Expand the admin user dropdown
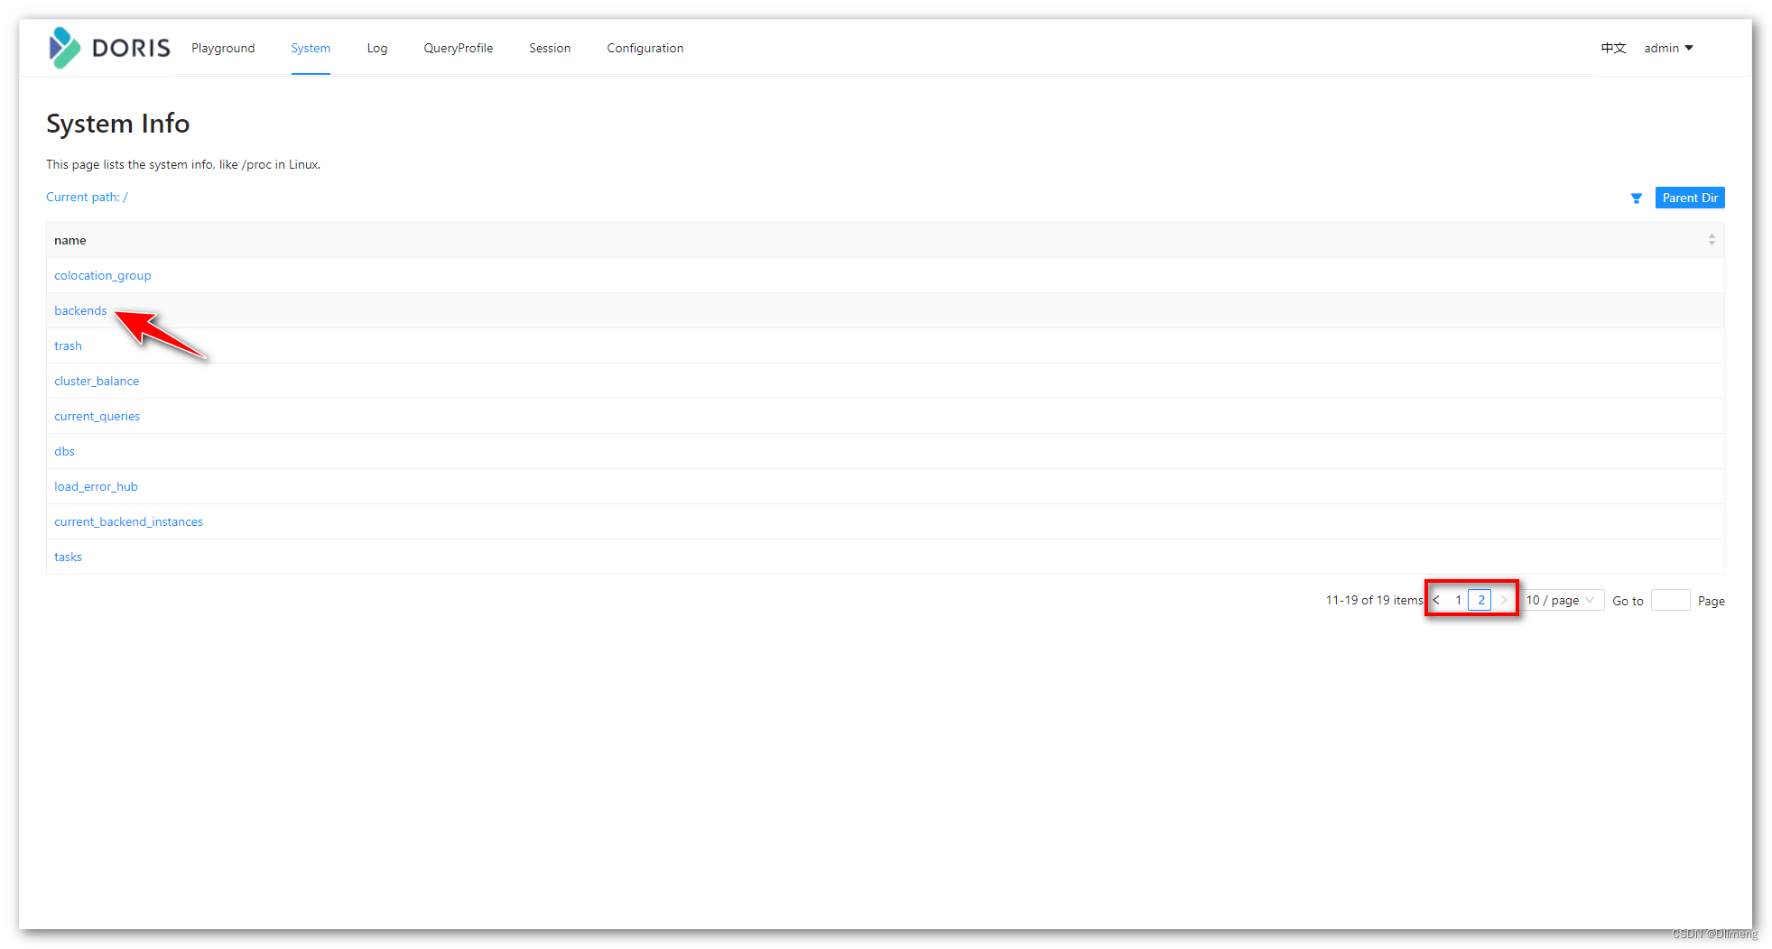The width and height of the screenshot is (1772, 949). click(x=1668, y=49)
